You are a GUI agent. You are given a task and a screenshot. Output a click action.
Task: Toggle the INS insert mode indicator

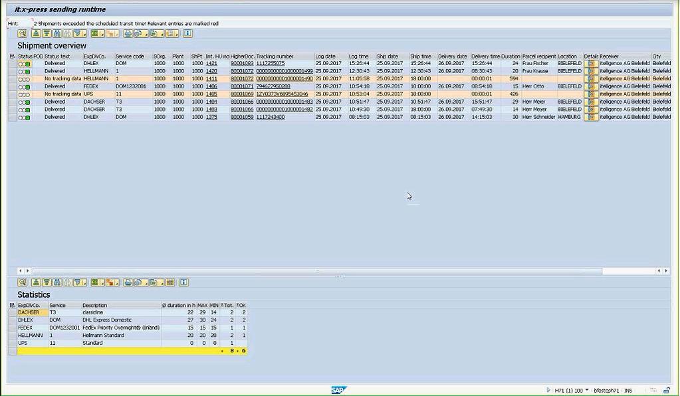pos(628,391)
